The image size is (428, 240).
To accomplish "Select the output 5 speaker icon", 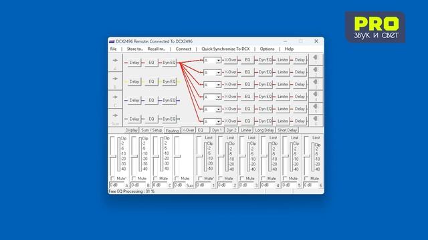I will pyautogui.click(x=316, y=107).
